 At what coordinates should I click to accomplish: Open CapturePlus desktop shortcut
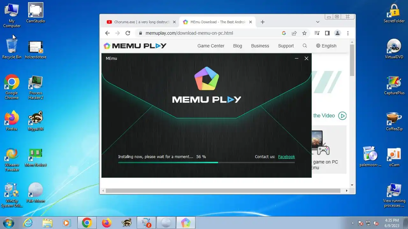(394, 85)
